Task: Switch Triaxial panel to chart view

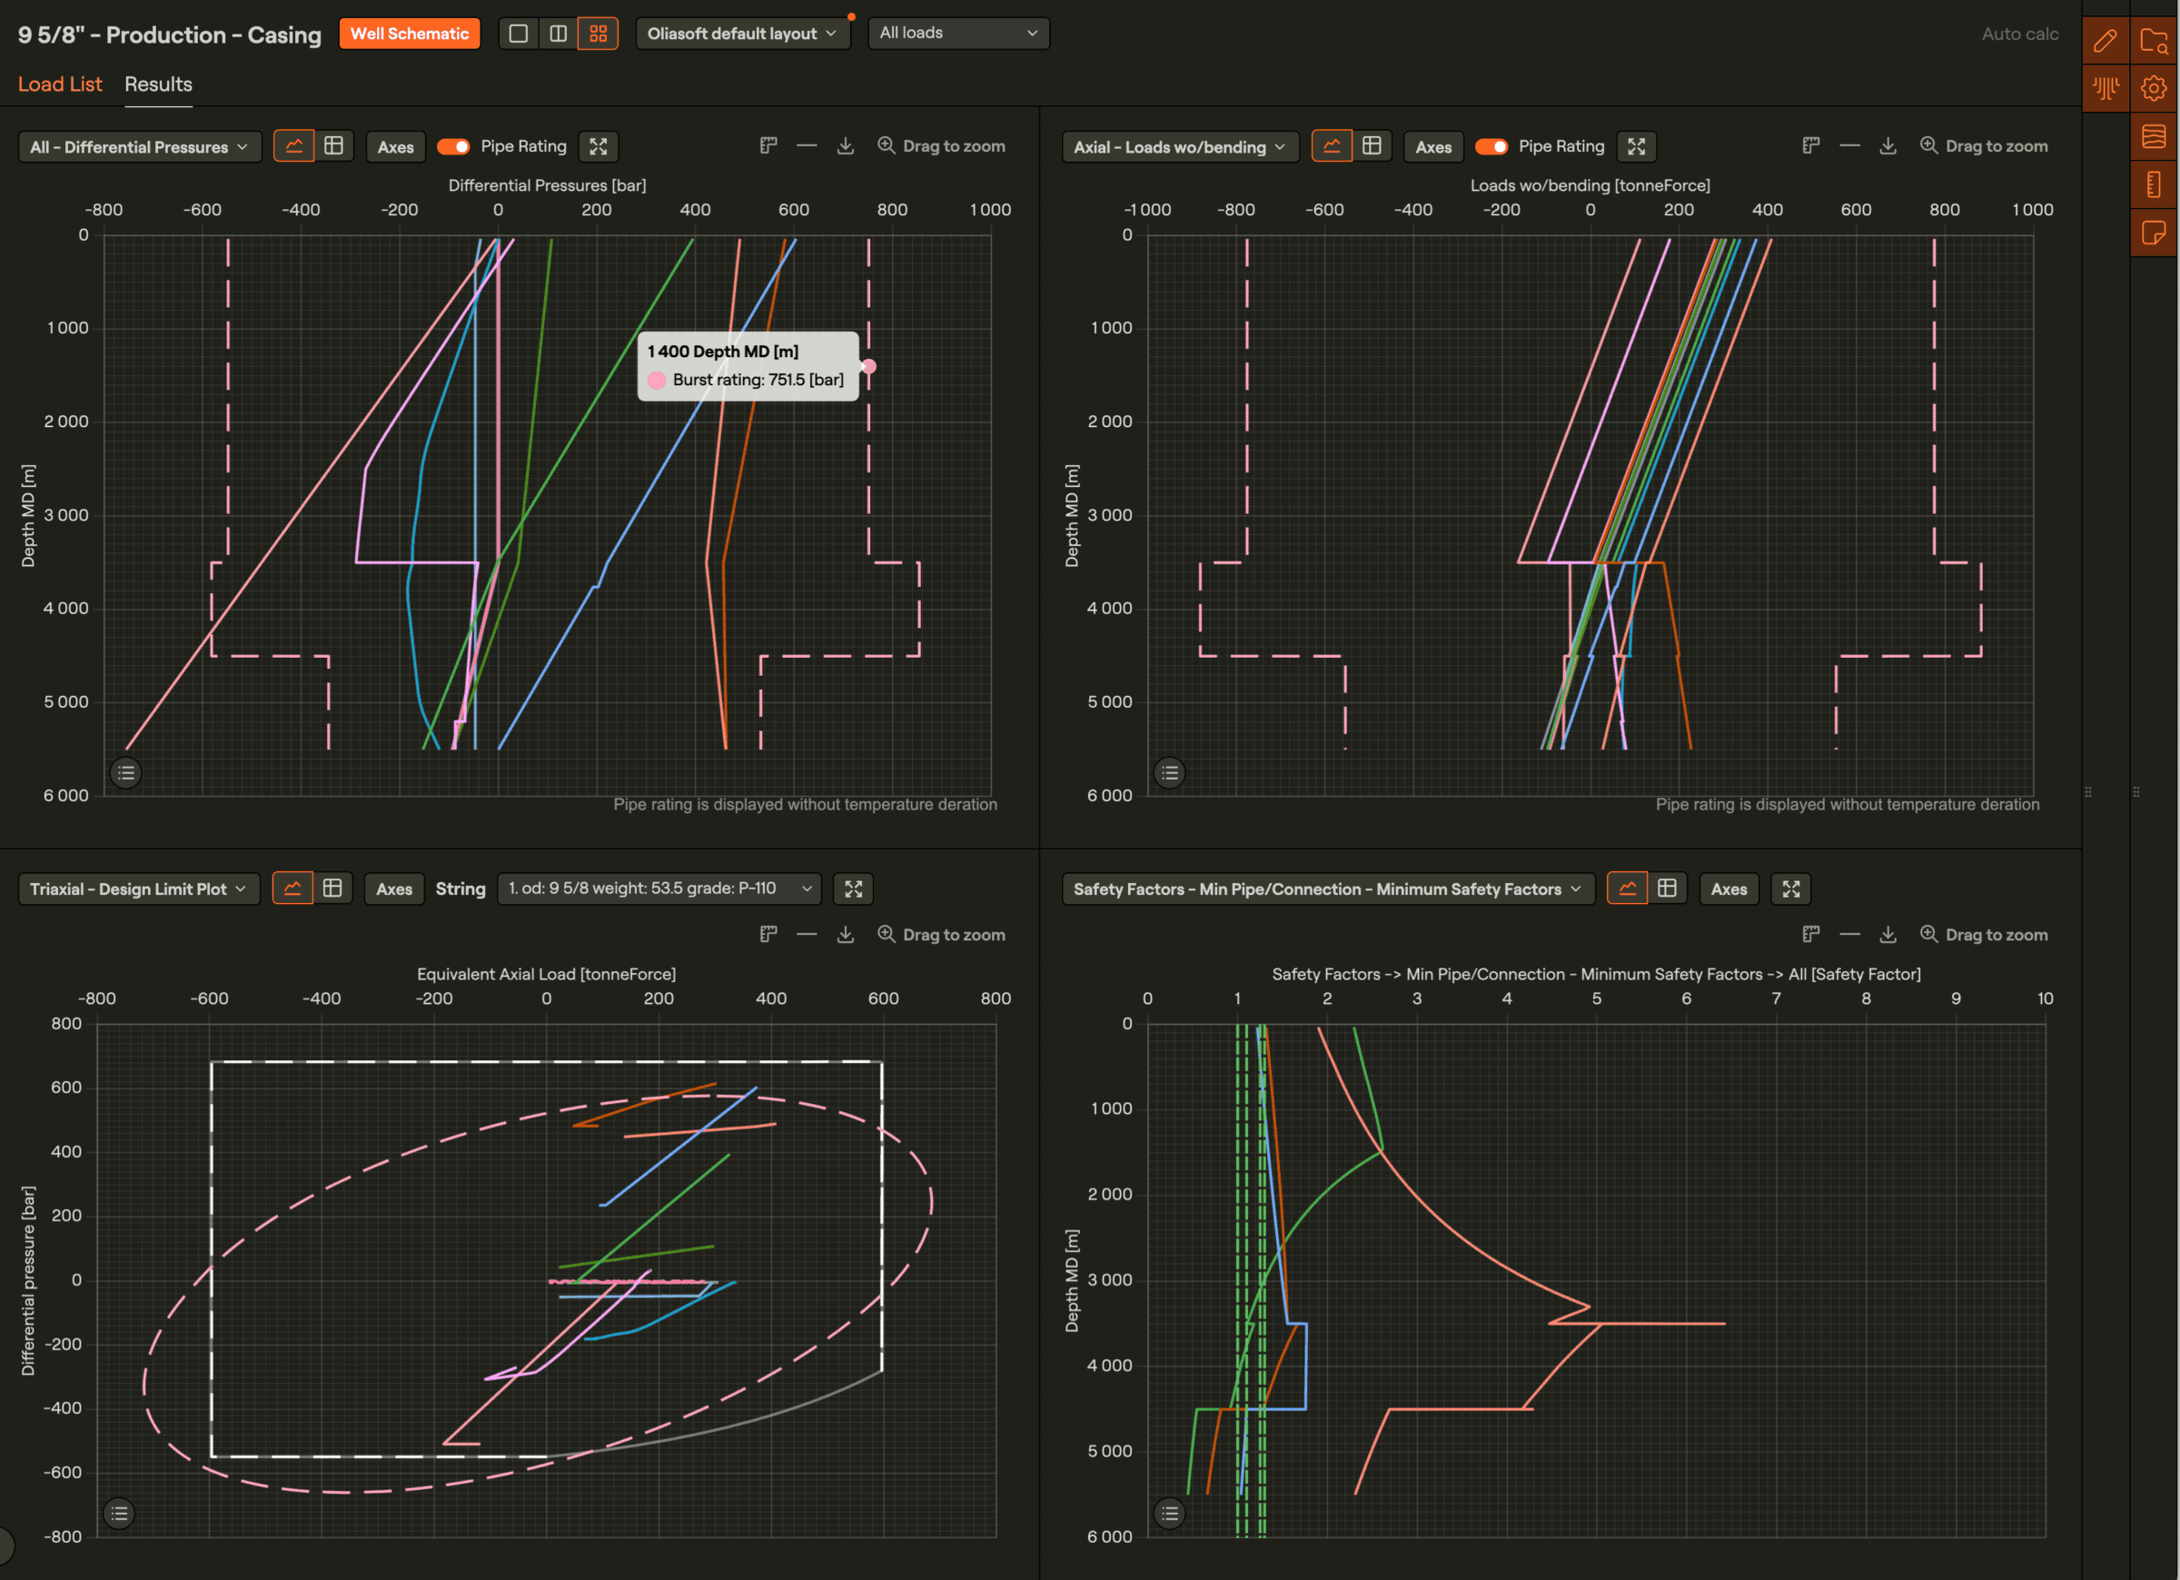Action: [292, 889]
